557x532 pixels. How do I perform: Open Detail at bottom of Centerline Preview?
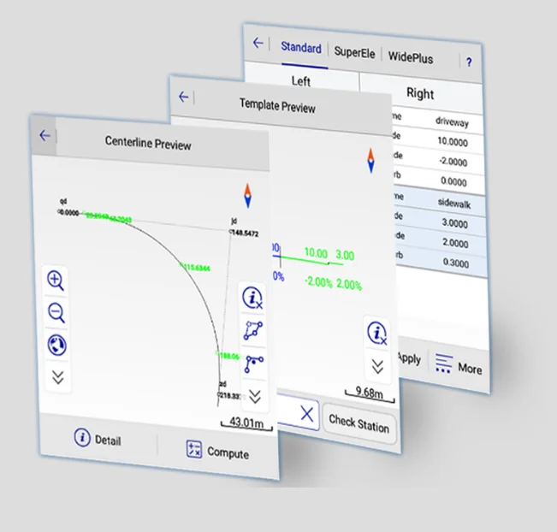click(98, 439)
